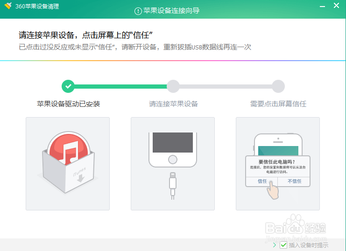This screenshot has width=346, height=251.
Task: Click the 苹果设备驱动已安装 step label
Action: [x=68, y=104]
